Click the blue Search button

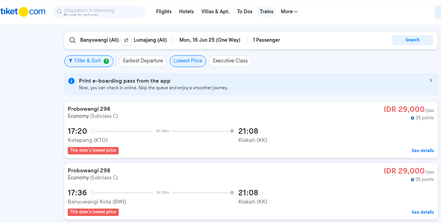[412, 40]
